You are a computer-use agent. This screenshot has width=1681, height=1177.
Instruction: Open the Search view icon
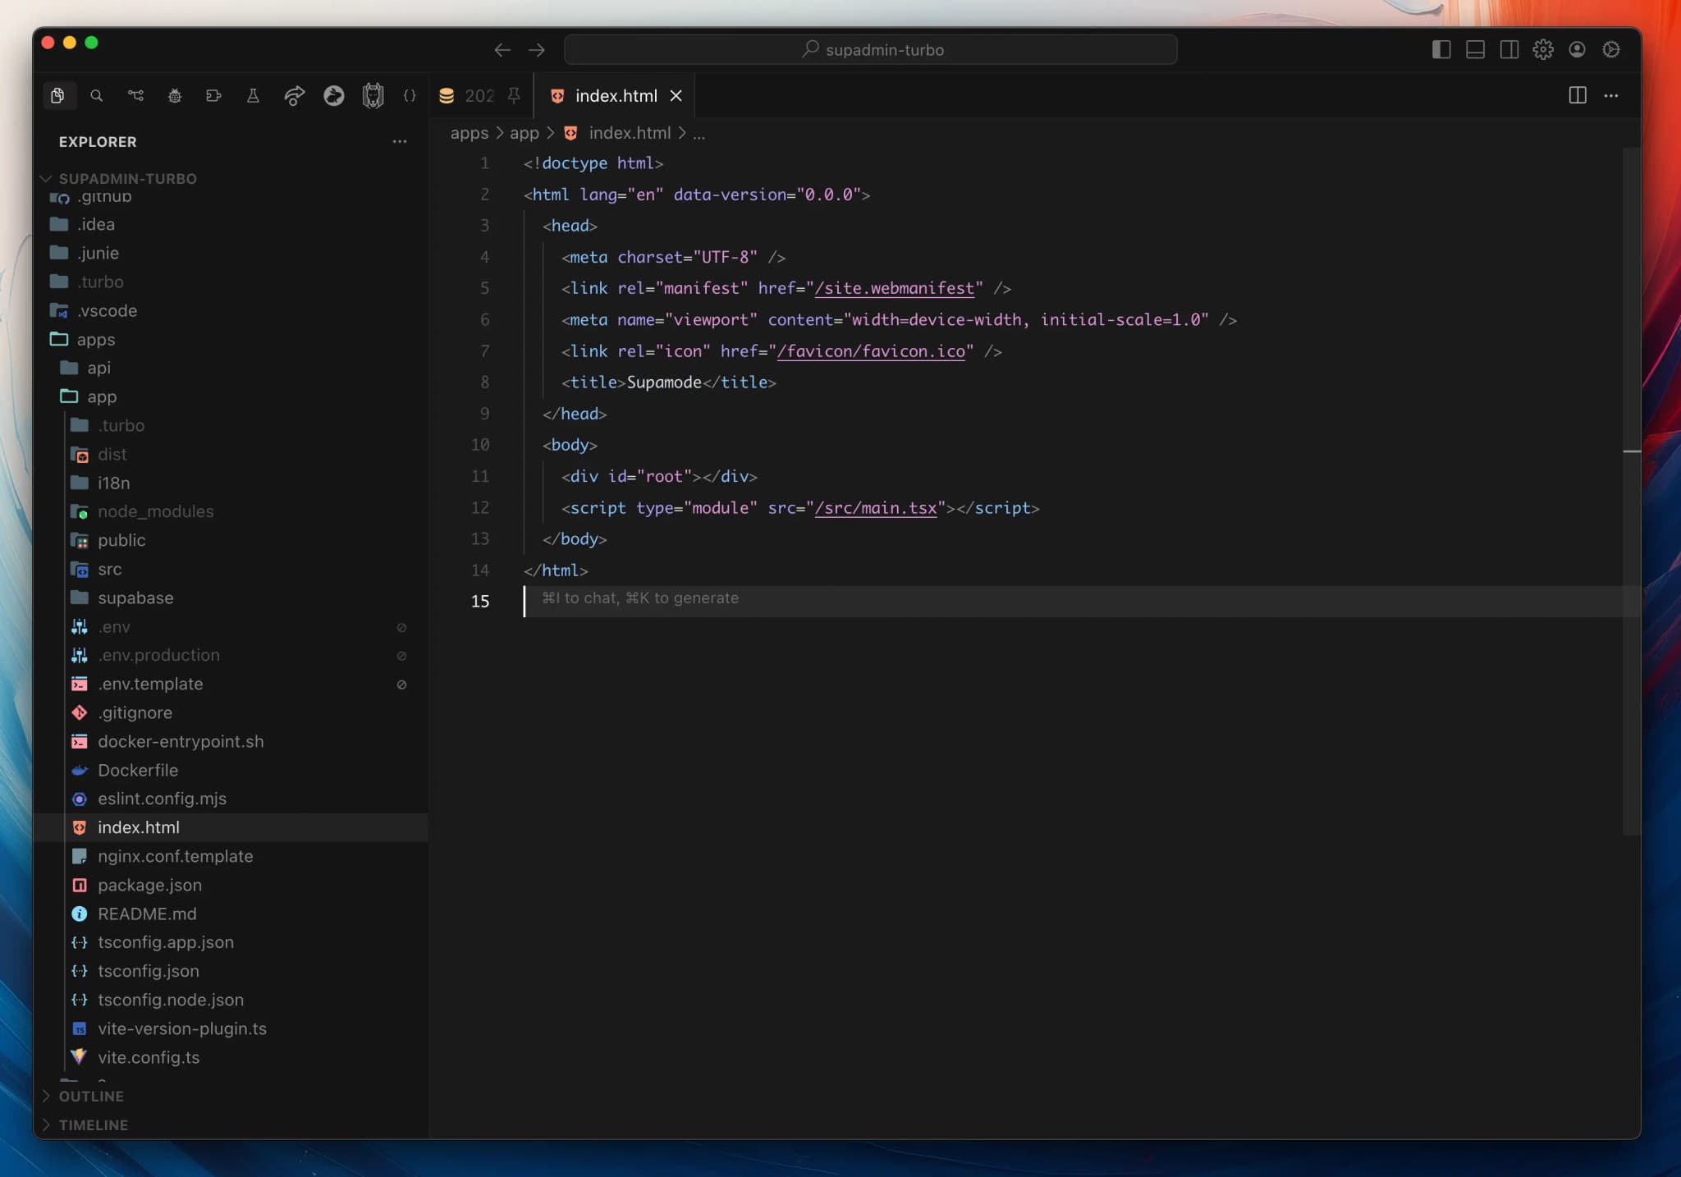click(96, 96)
